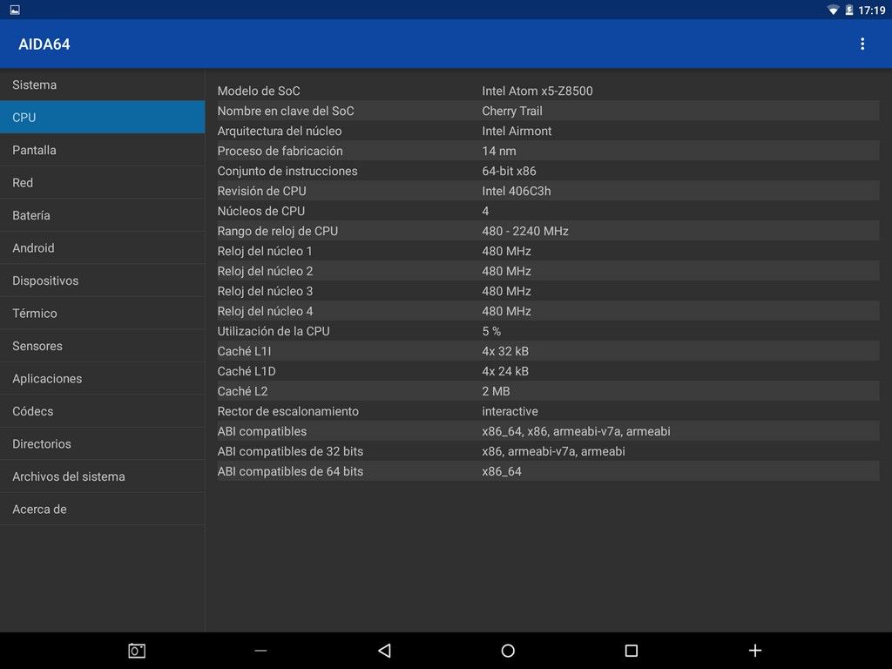892x669 pixels.
Task: Select the Intel Airmont value
Action: click(517, 131)
